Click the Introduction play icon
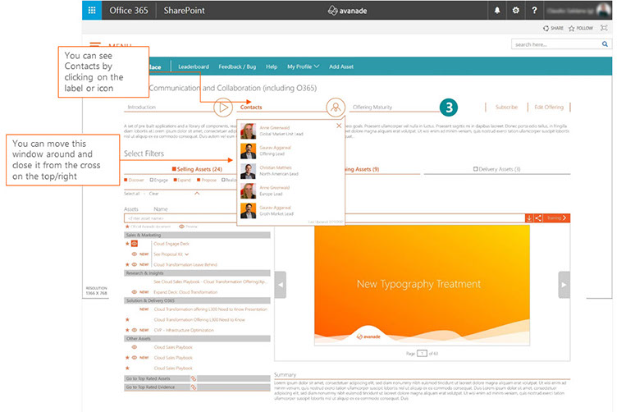 pos(222,107)
